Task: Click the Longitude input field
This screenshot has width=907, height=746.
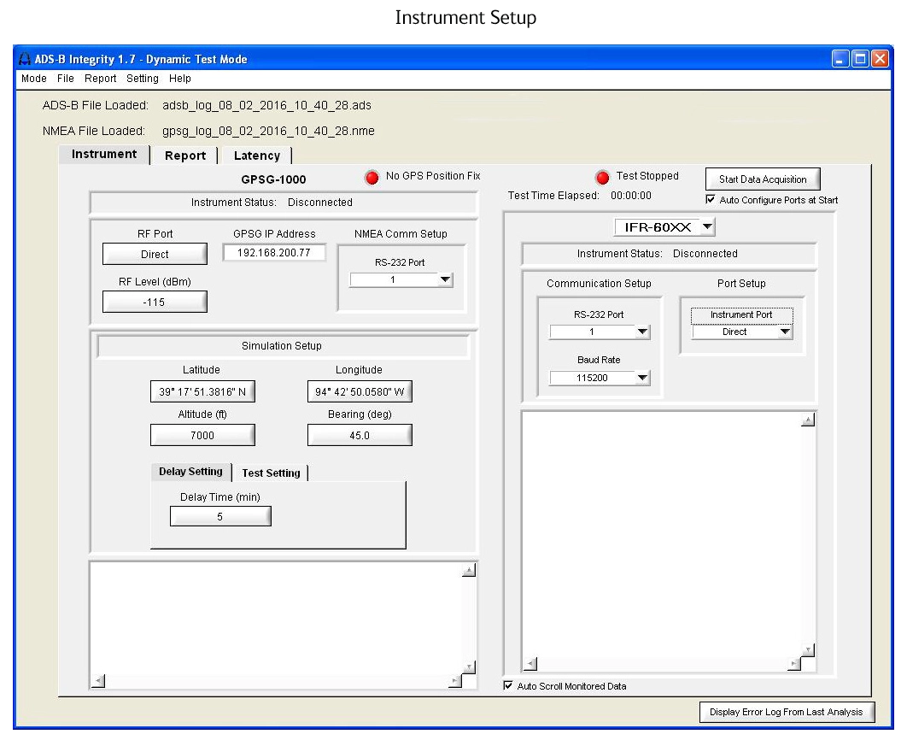Action: 360,392
